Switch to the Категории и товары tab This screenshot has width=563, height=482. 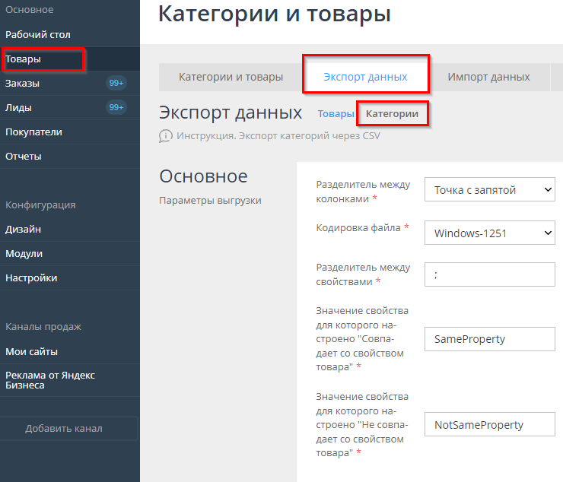[x=231, y=77]
